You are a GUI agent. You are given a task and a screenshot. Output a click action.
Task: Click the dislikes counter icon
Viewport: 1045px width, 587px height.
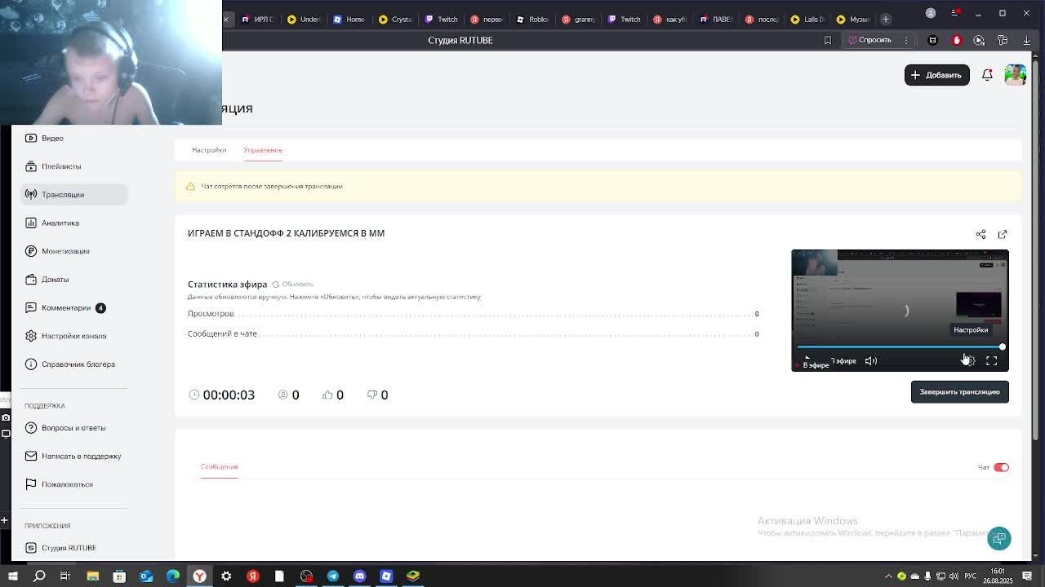[371, 395]
